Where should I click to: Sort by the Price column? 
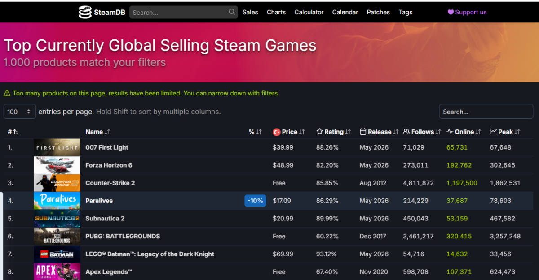click(289, 132)
